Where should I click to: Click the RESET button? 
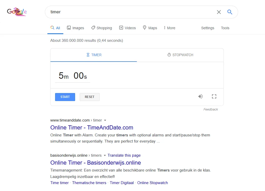point(90,97)
